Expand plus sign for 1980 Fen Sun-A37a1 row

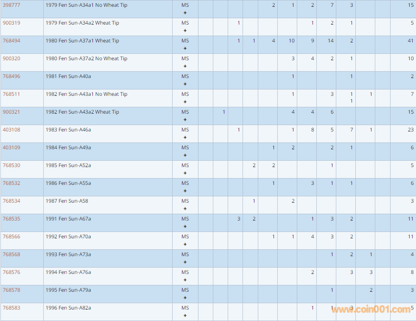pyautogui.click(x=185, y=48)
